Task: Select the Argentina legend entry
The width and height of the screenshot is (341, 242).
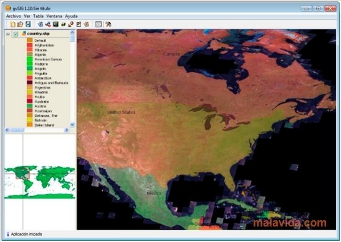Action: tap(42, 87)
